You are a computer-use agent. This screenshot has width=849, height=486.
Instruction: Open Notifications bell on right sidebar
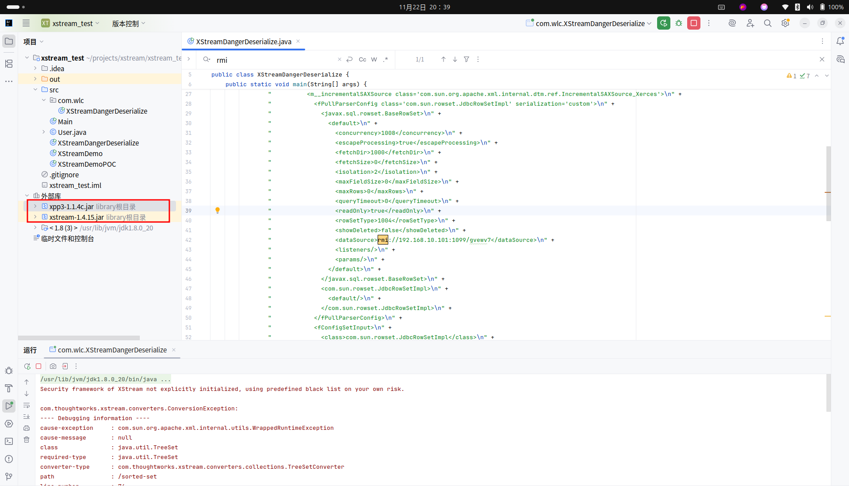[x=840, y=41]
